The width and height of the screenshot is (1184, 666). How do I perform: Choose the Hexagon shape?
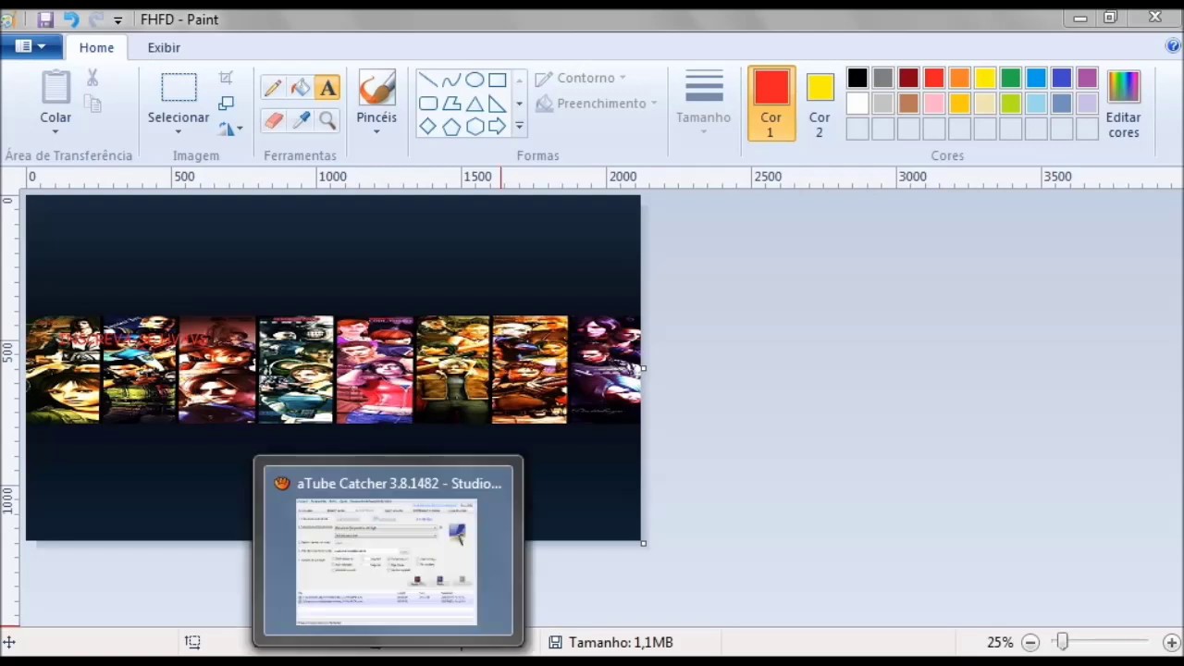tap(475, 127)
